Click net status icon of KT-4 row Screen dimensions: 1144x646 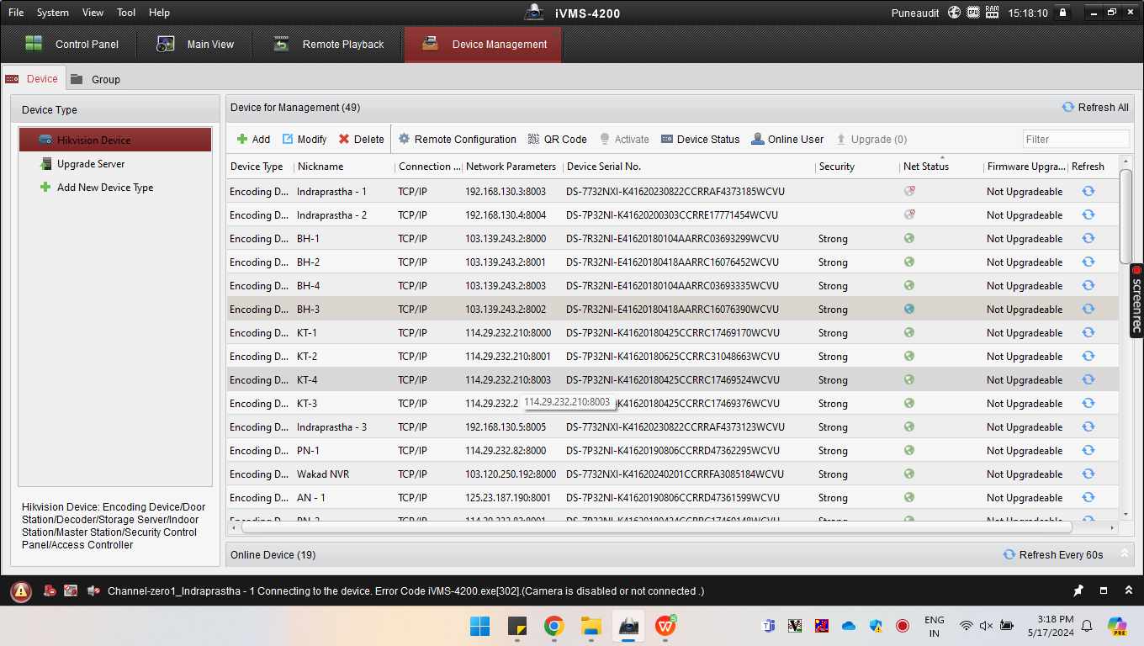(x=909, y=379)
